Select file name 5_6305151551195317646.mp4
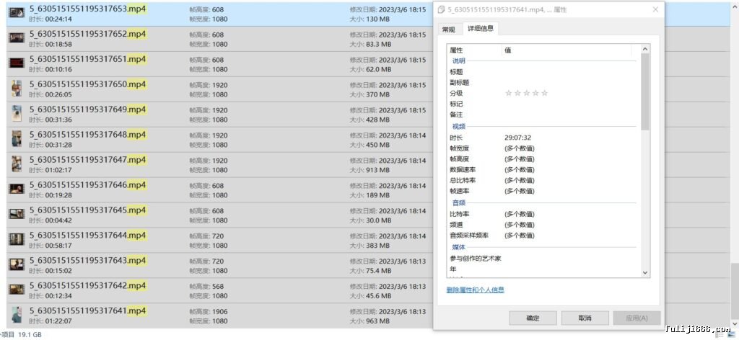 87,185
